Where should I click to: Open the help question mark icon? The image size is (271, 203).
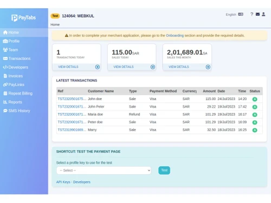tap(251, 14)
